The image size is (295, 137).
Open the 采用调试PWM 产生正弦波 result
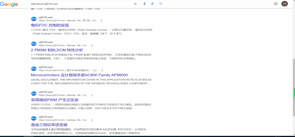(x=54, y=100)
